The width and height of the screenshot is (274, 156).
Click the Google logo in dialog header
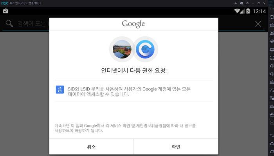click(133, 24)
